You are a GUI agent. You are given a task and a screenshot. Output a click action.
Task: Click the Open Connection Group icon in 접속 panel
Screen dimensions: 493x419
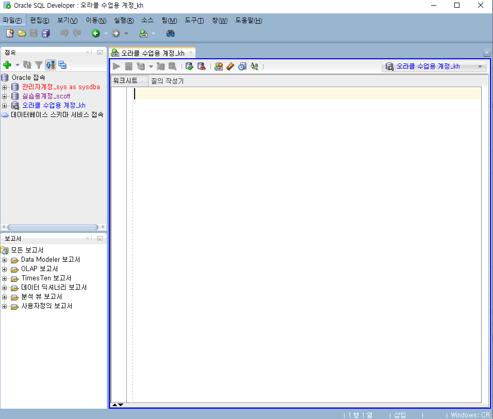point(62,65)
